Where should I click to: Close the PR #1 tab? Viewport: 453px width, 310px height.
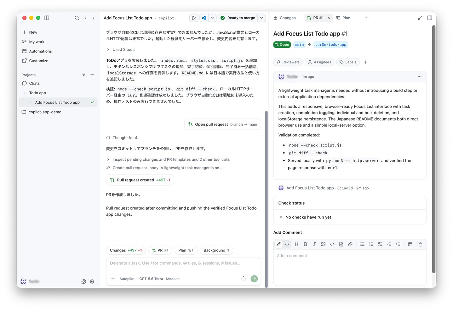(x=329, y=18)
